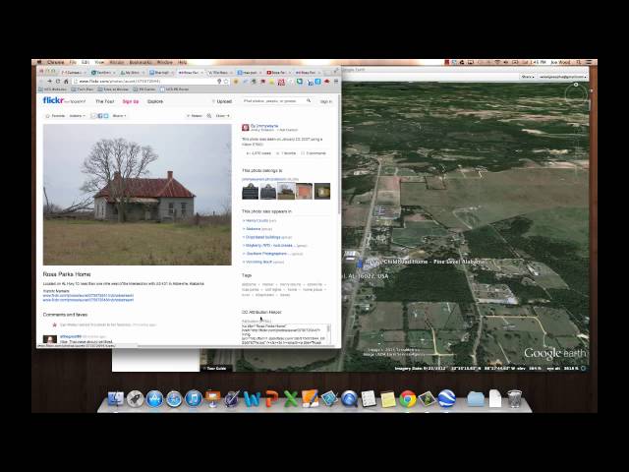The width and height of the screenshot is (629, 472).
Task: Open the yellow Stickies note icon
Action: (388, 399)
